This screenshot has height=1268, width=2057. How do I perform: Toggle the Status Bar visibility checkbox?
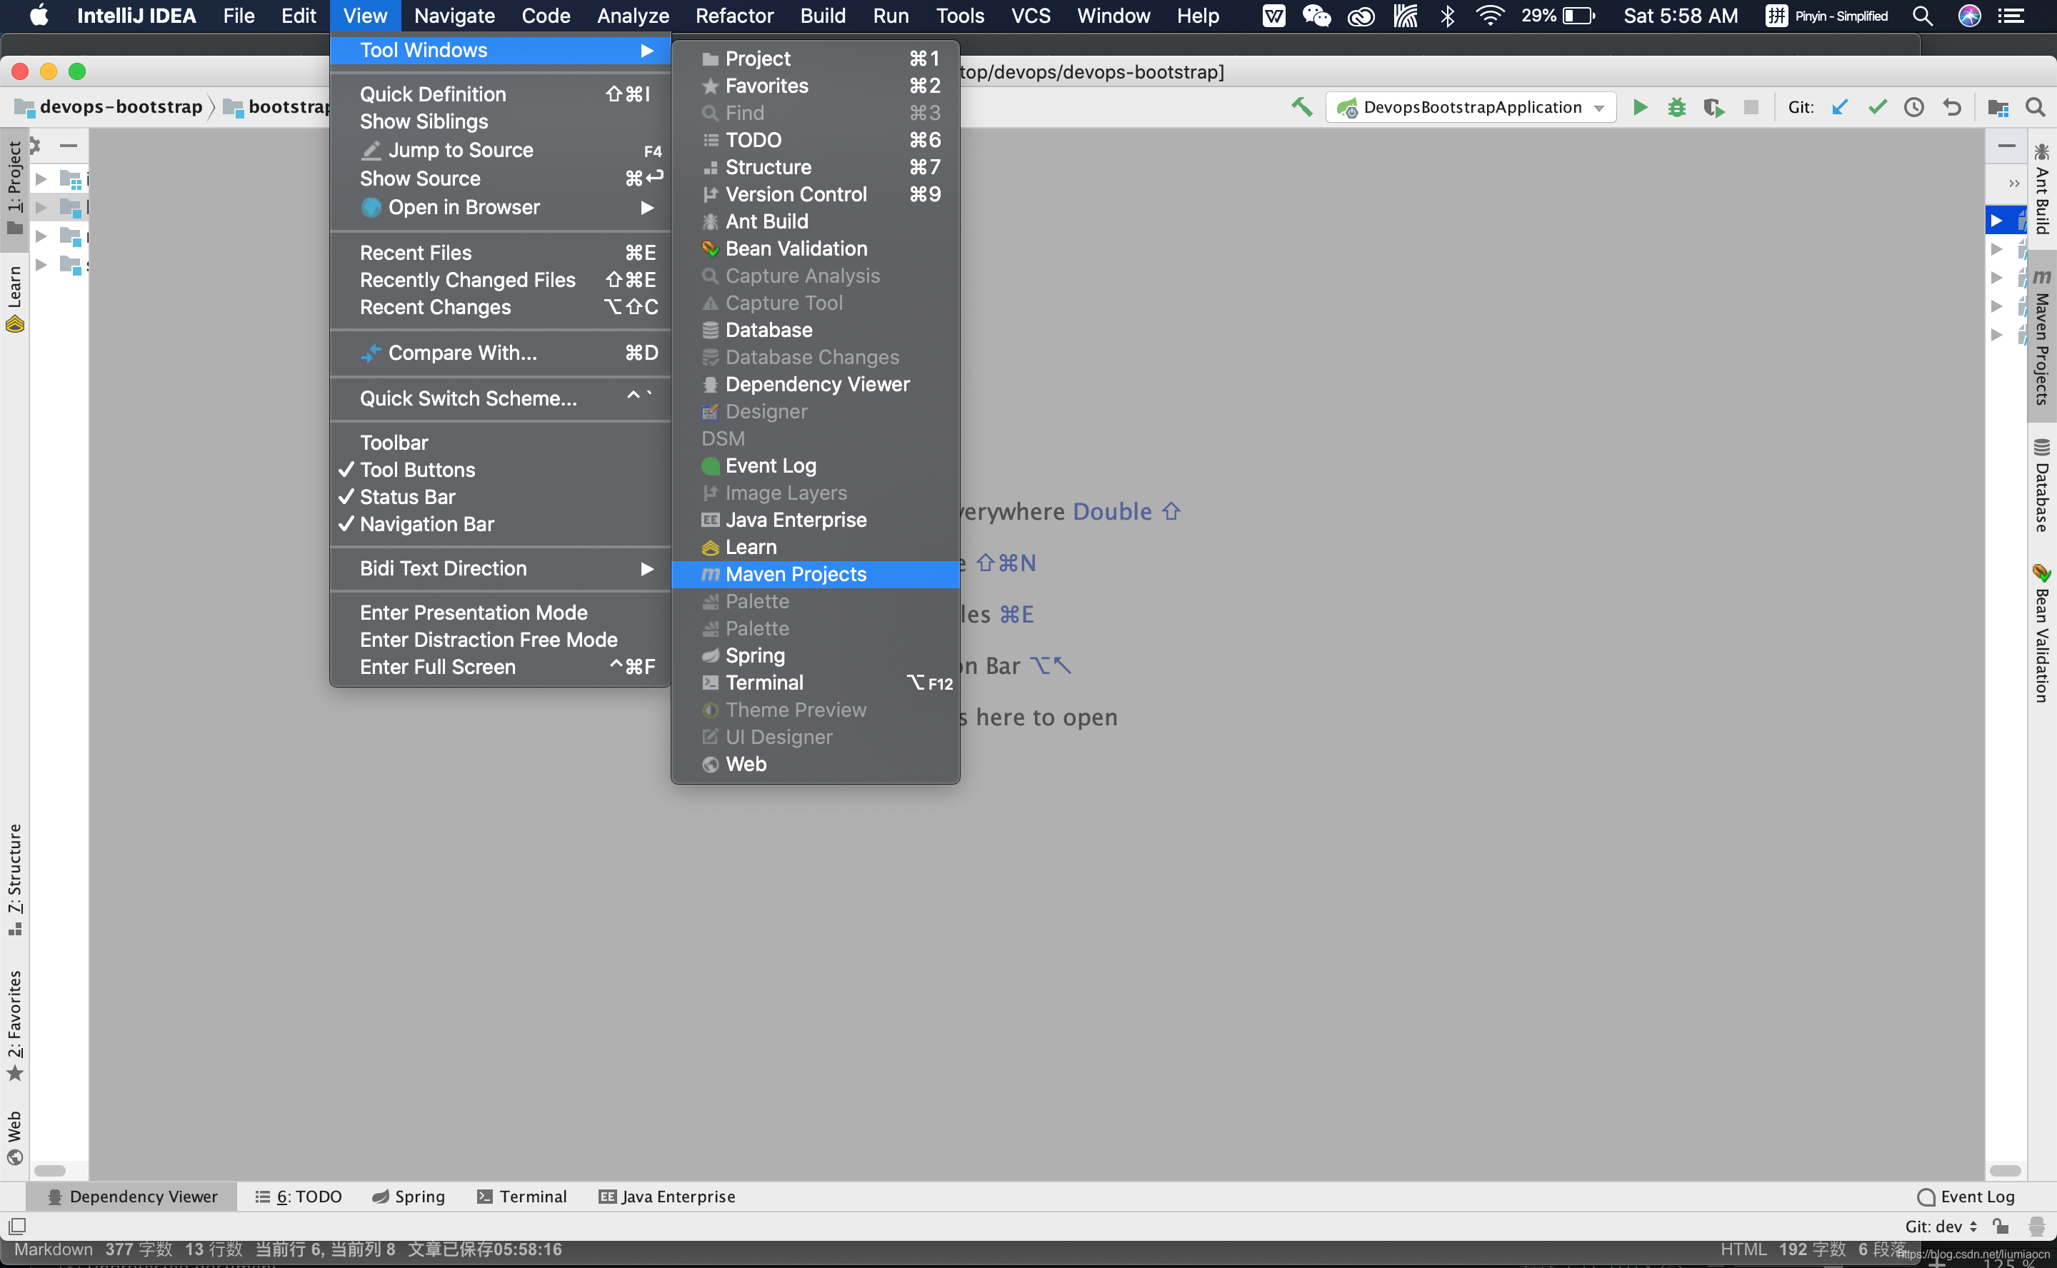click(407, 497)
